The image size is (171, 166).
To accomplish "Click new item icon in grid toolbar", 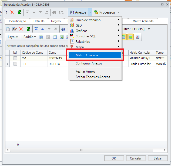I will 8,29.
